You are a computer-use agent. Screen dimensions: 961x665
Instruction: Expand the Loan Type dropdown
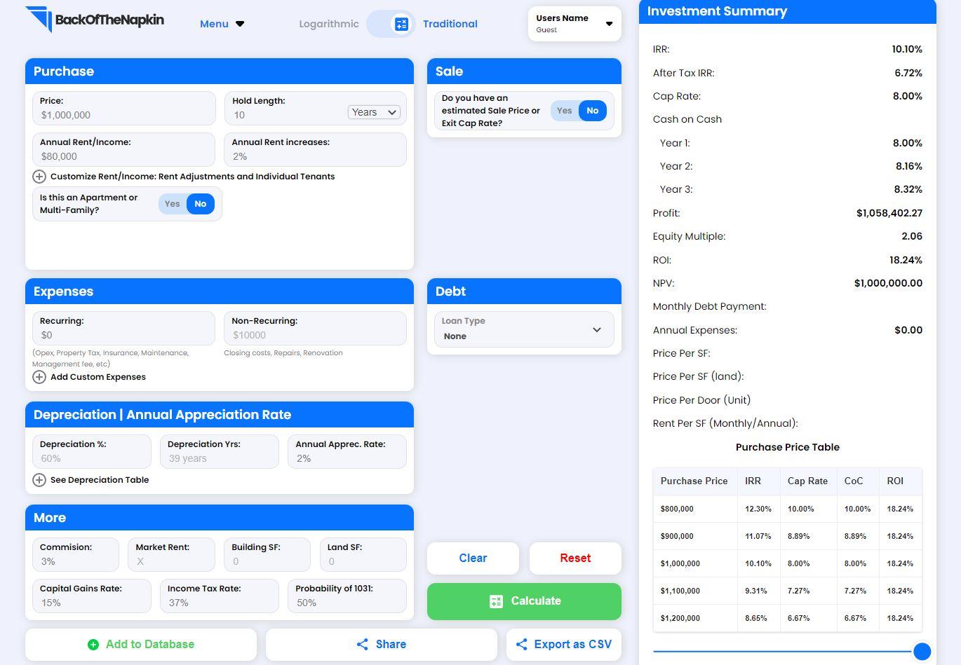click(x=524, y=329)
